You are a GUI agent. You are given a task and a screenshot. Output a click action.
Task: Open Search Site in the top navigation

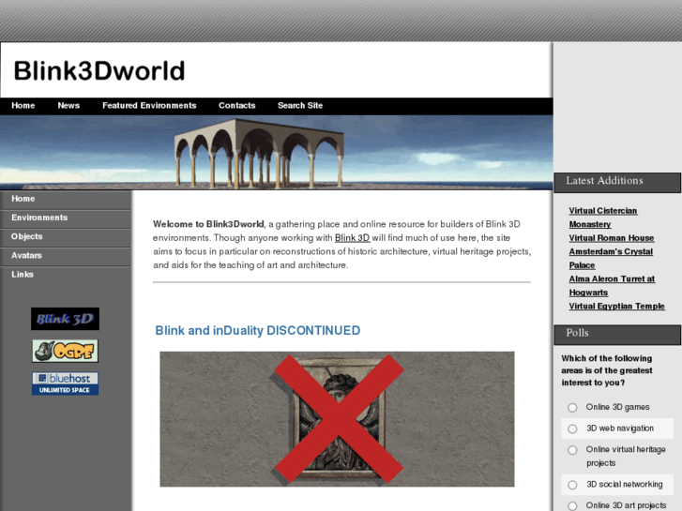(x=300, y=106)
